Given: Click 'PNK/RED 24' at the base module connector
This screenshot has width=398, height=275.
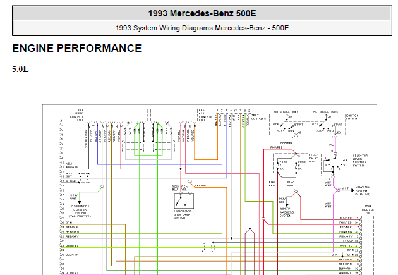Looking at the screenshot, I should click(349, 223).
